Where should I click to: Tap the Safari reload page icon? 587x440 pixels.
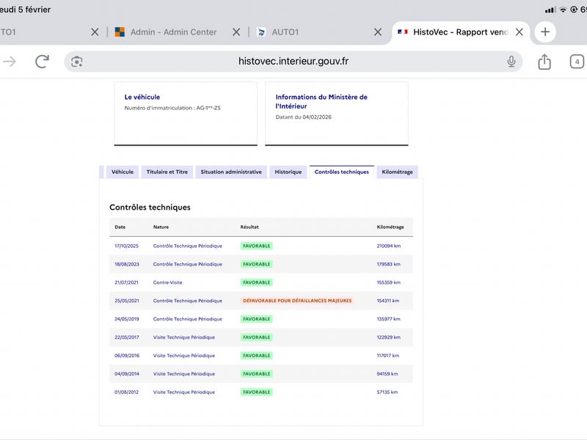[x=42, y=62]
